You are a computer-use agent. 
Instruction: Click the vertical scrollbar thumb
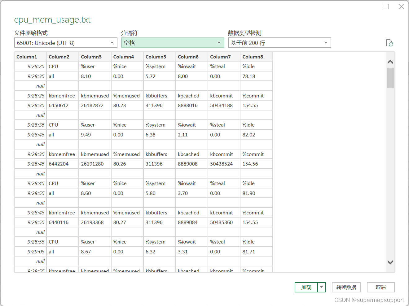(x=390, y=78)
